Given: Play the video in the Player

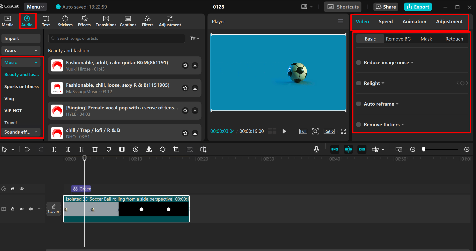Looking at the screenshot, I should [284, 131].
